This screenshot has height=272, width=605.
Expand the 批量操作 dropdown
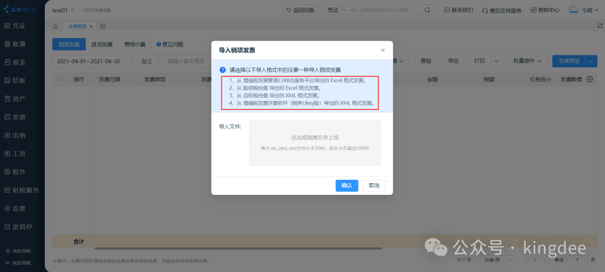tap(530, 60)
